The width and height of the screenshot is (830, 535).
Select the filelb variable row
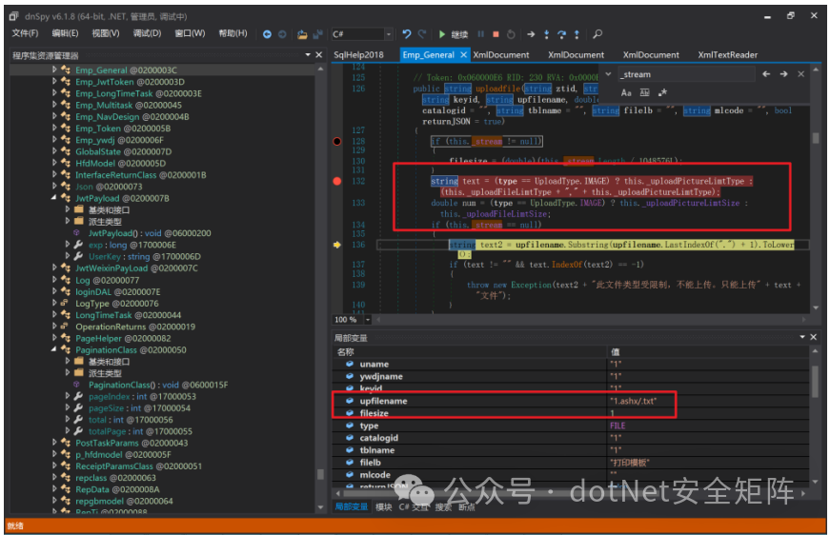click(570, 463)
